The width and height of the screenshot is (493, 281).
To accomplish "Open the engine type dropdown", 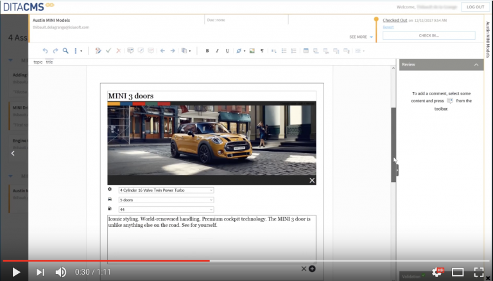I will point(166,190).
